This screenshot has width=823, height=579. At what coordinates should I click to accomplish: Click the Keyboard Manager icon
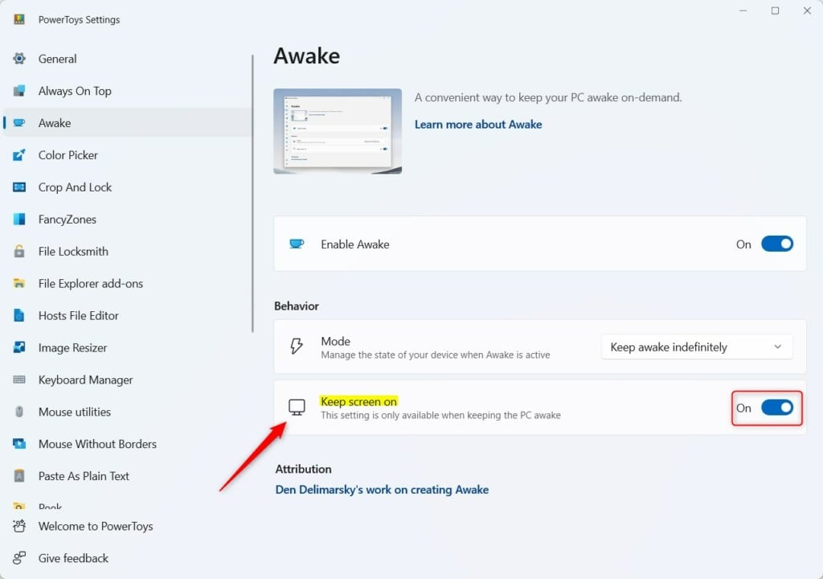coord(19,380)
